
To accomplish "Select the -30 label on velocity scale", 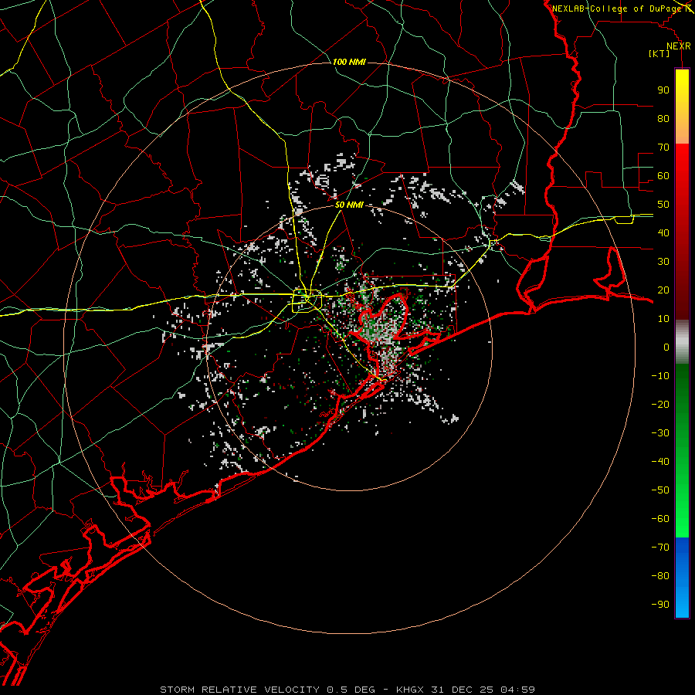I will coord(660,433).
